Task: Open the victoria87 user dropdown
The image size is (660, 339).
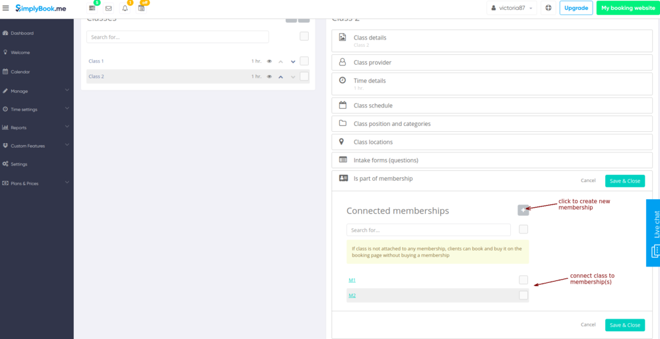Action: 512,8
